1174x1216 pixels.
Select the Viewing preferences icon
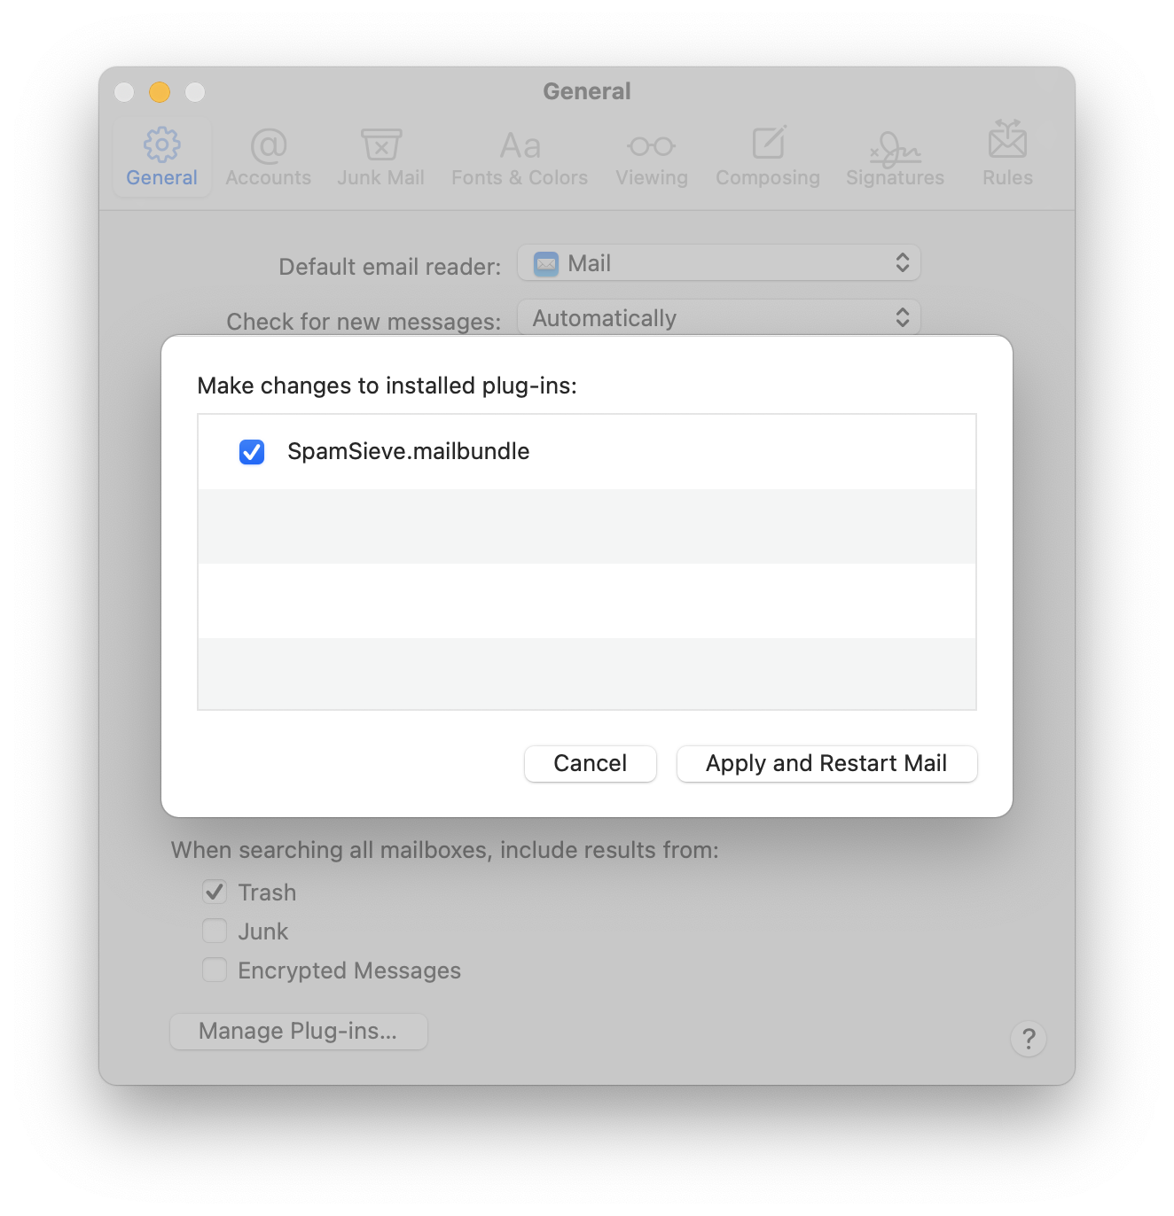coord(651,157)
